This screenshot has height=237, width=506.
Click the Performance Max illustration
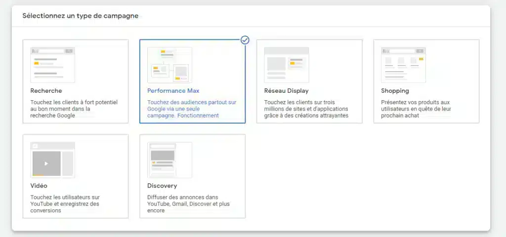pyautogui.click(x=170, y=65)
